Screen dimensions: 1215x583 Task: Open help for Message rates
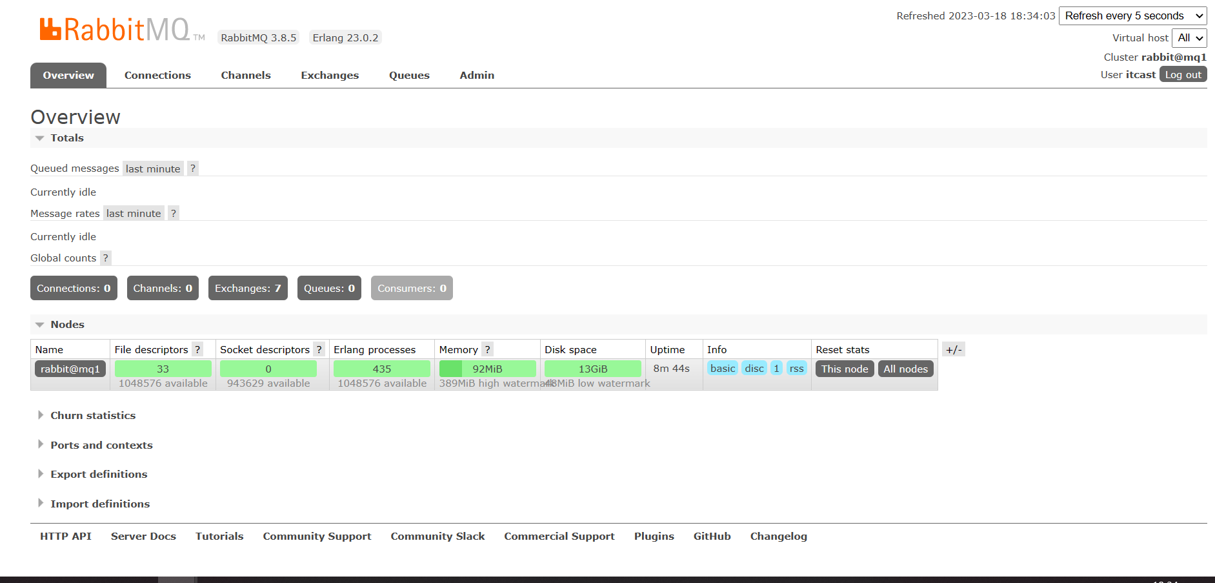tap(173, 213)
